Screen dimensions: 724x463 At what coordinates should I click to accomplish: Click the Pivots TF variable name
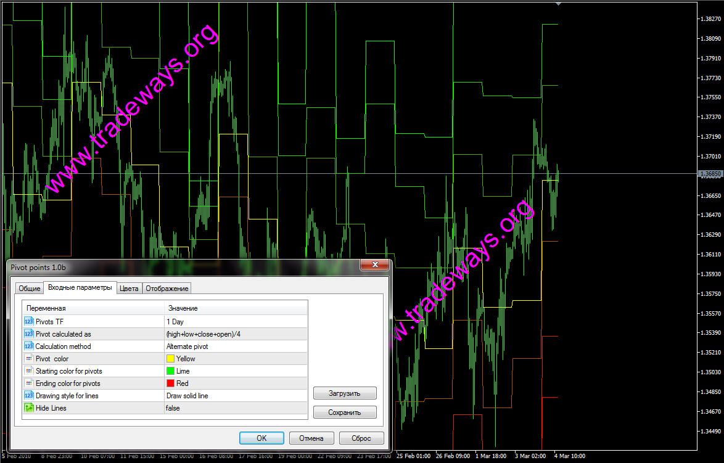click(49, 322)
